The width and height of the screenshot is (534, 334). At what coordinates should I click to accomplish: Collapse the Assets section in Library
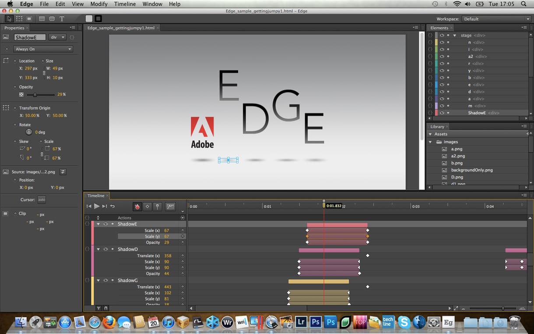430,134
